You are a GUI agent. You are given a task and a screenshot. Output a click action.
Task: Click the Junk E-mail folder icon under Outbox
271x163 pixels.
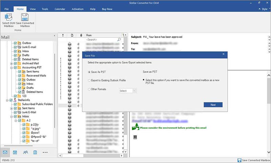click(19, 47)
